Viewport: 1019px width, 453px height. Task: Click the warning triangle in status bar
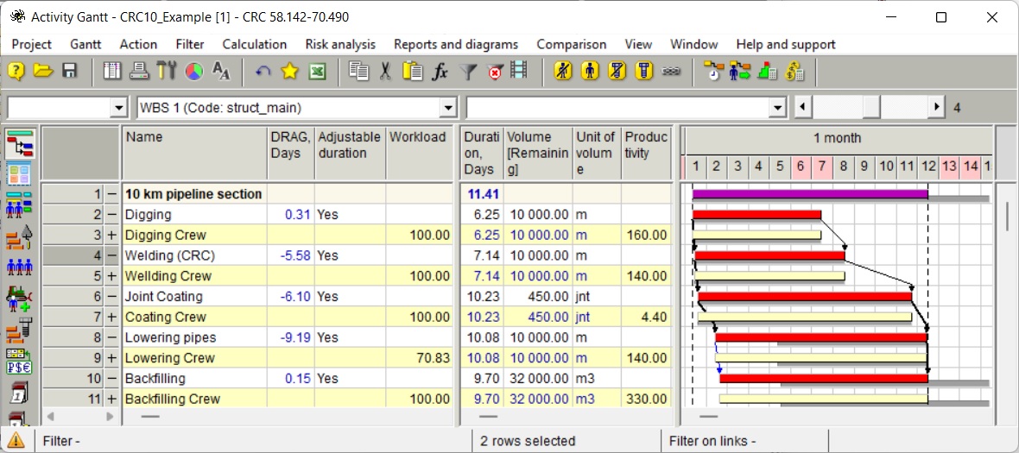[16, 440]
